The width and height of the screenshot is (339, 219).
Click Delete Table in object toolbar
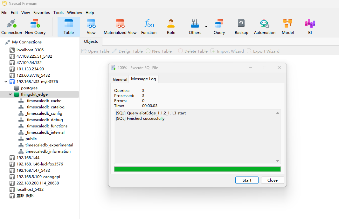click(x=193, y=51)
